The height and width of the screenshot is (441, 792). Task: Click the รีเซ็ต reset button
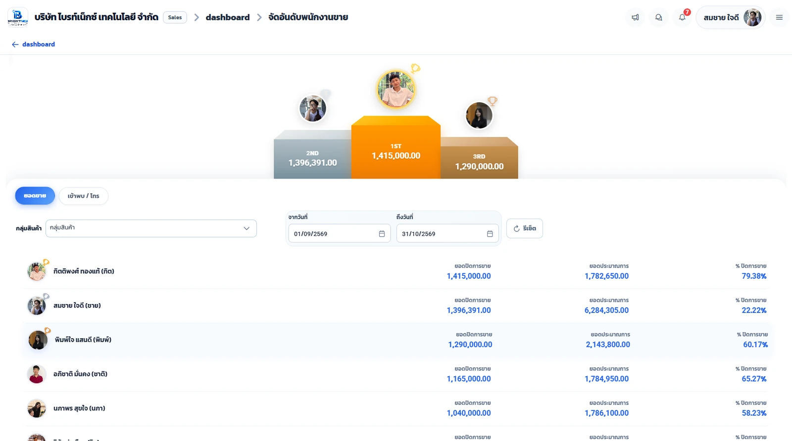[x=525, y=228]
